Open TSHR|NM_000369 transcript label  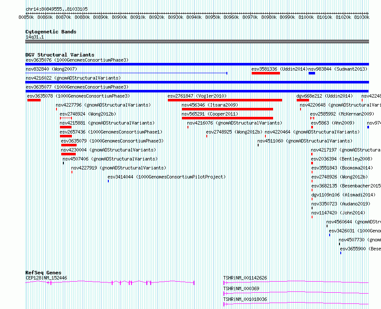coord(241,288)
